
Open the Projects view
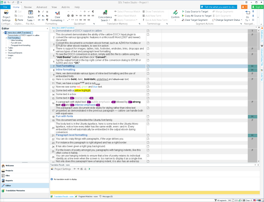point(25,171)
